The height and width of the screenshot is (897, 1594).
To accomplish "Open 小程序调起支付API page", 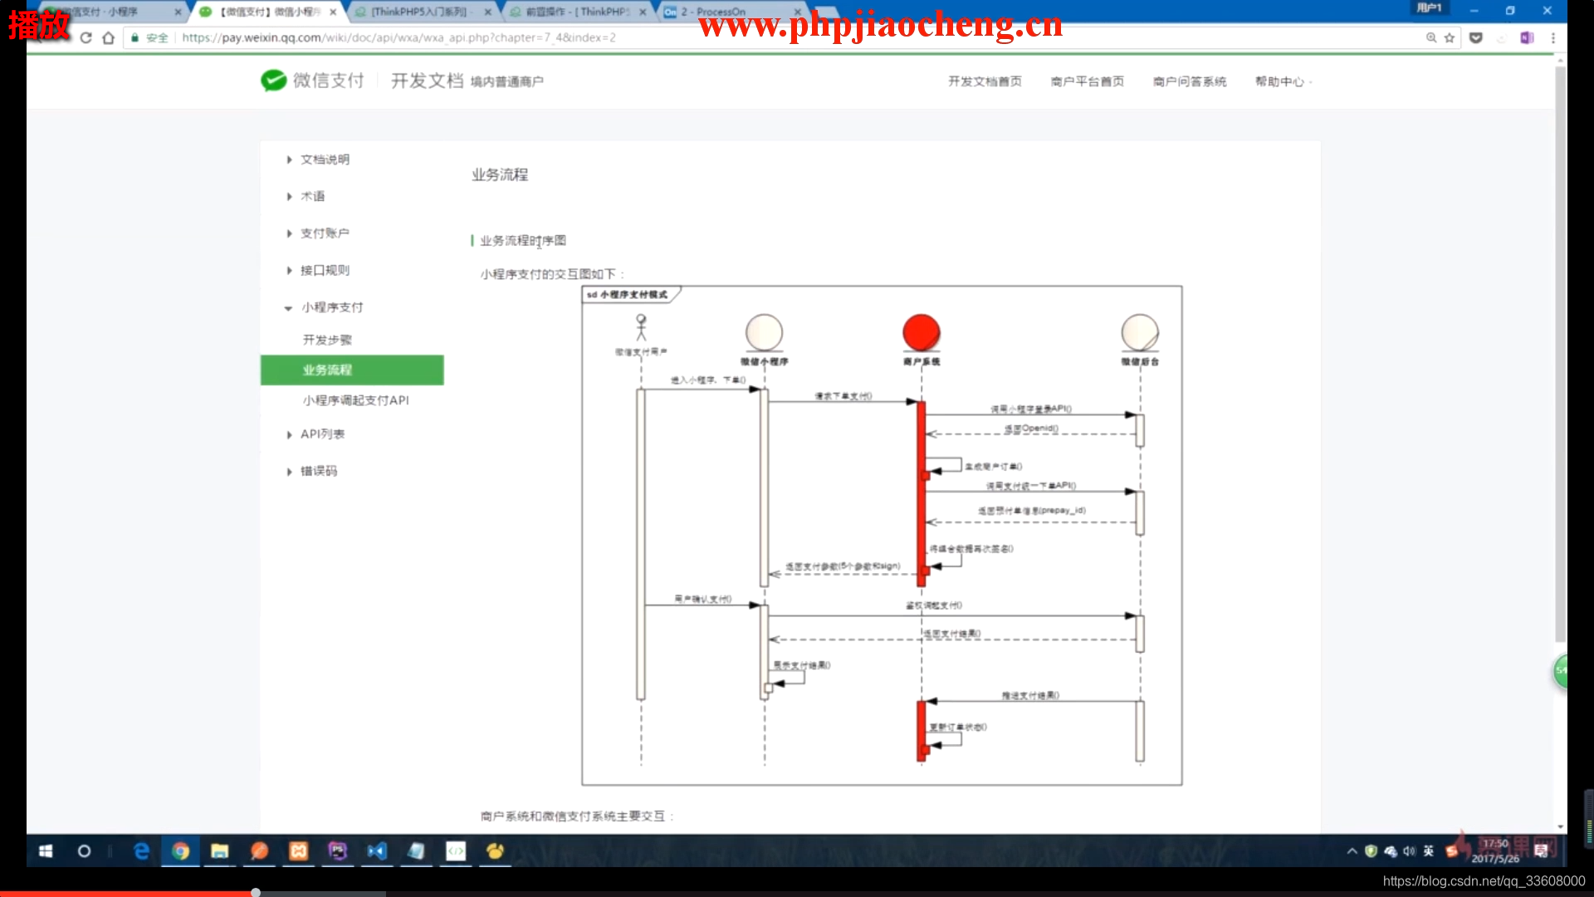I will [355, 400].
